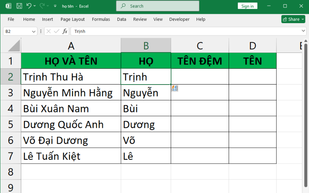Select the TÊN ĐỆM header cell
Screen dimensions: 309x193
[x=200, y=61]
